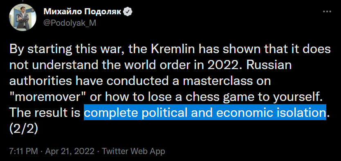Screen dimensions: 341x161
Task: Click the (2/2) thread indicator text
Action: [x=24, y=129]
